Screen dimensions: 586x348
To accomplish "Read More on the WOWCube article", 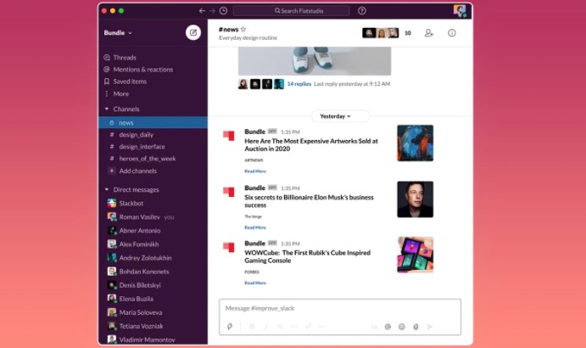I will tap(255, 283).
